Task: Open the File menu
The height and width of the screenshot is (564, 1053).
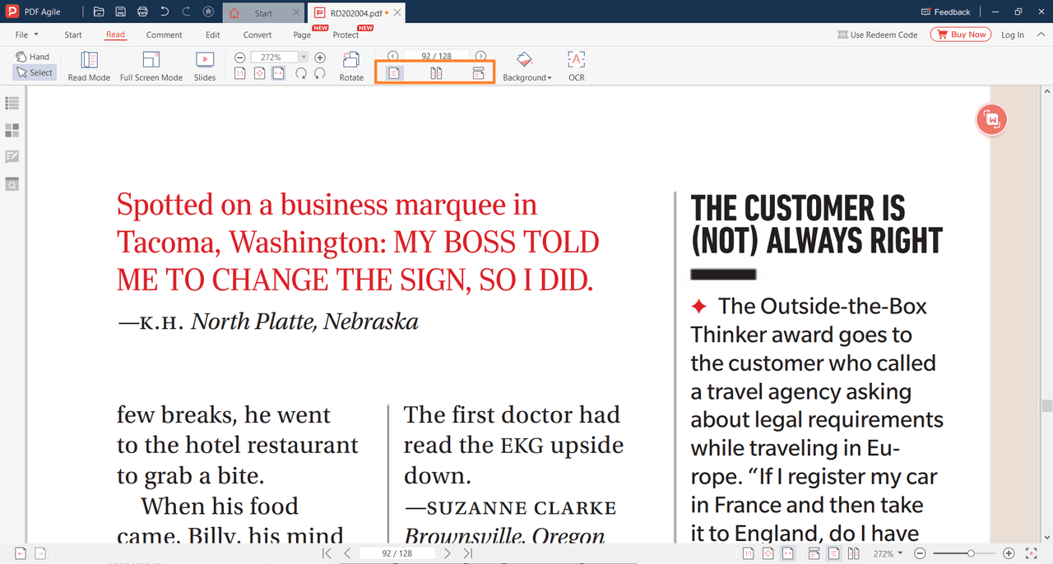Action: (26, 35)
